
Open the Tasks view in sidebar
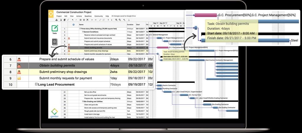[x=55, y=30]
